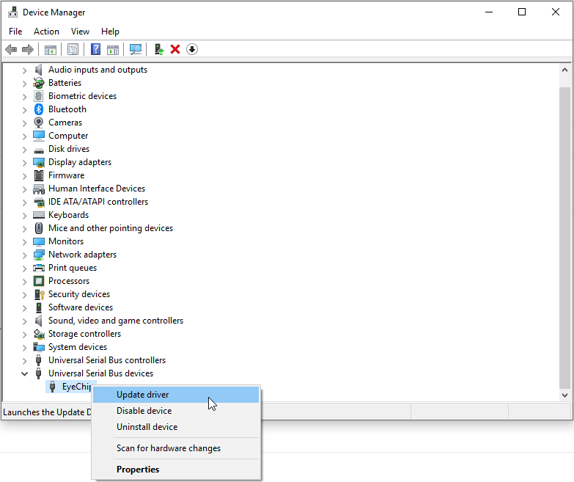Image resolution: width=574 pixels, height=482 pixels.
Task: Open the Properties toolbar icon
Action: coord(73,49)
